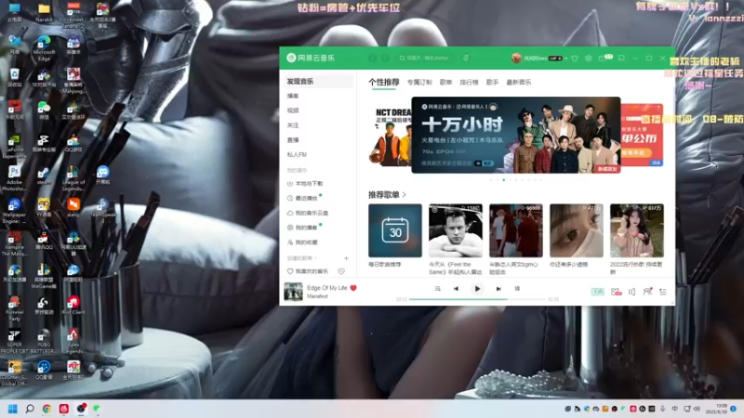Switch to 最新音乐 tab

519,82
